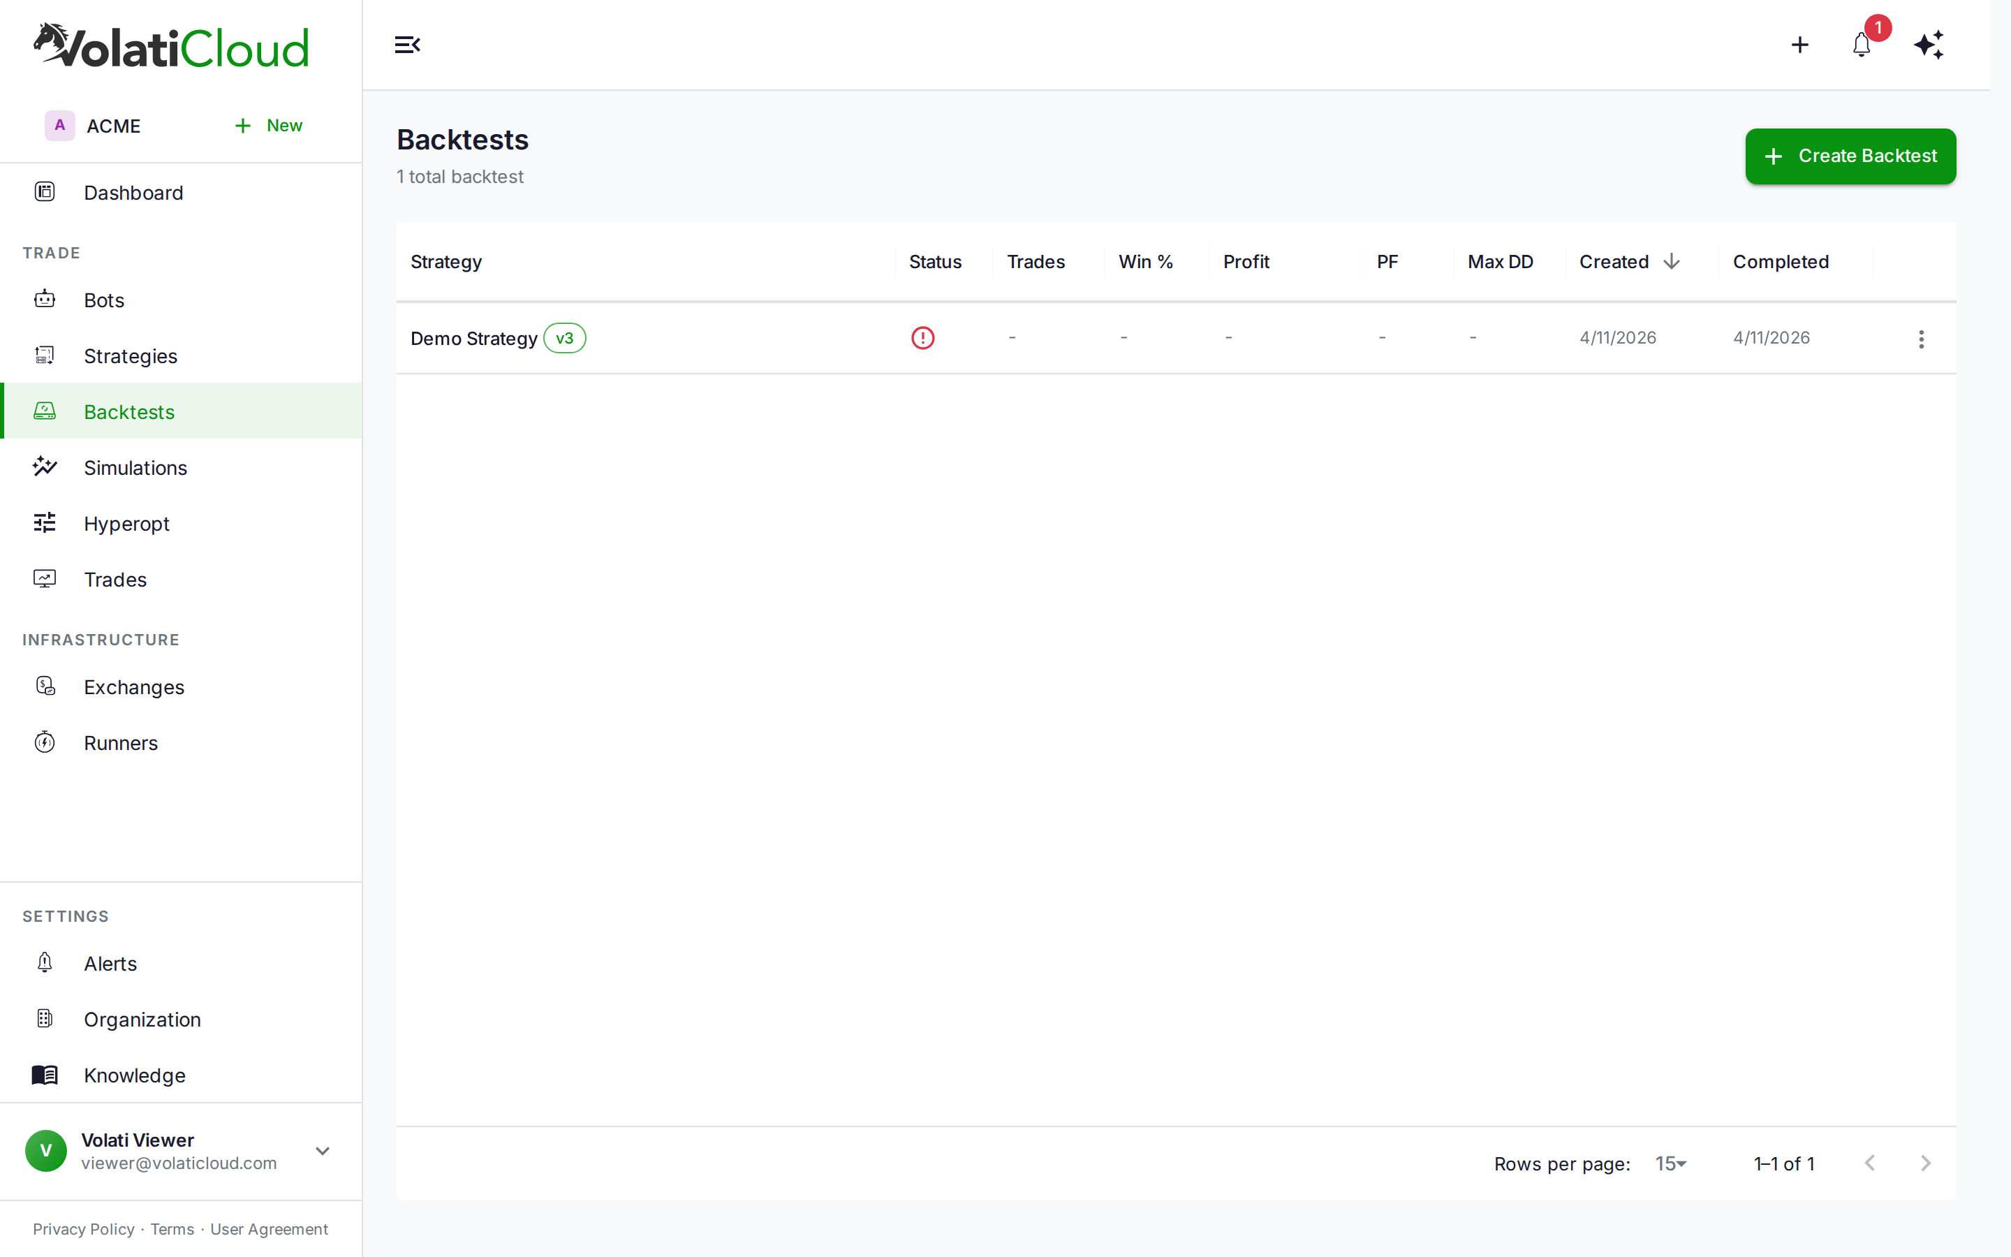Click the Trades monitor icon
Image resolution: width=2011 pixels, height=1257 pixels.
pos(45,579)
